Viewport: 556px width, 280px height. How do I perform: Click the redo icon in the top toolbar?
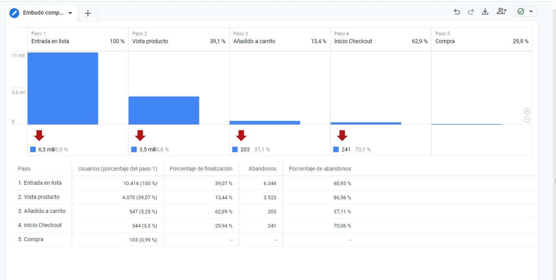[471, 11]
